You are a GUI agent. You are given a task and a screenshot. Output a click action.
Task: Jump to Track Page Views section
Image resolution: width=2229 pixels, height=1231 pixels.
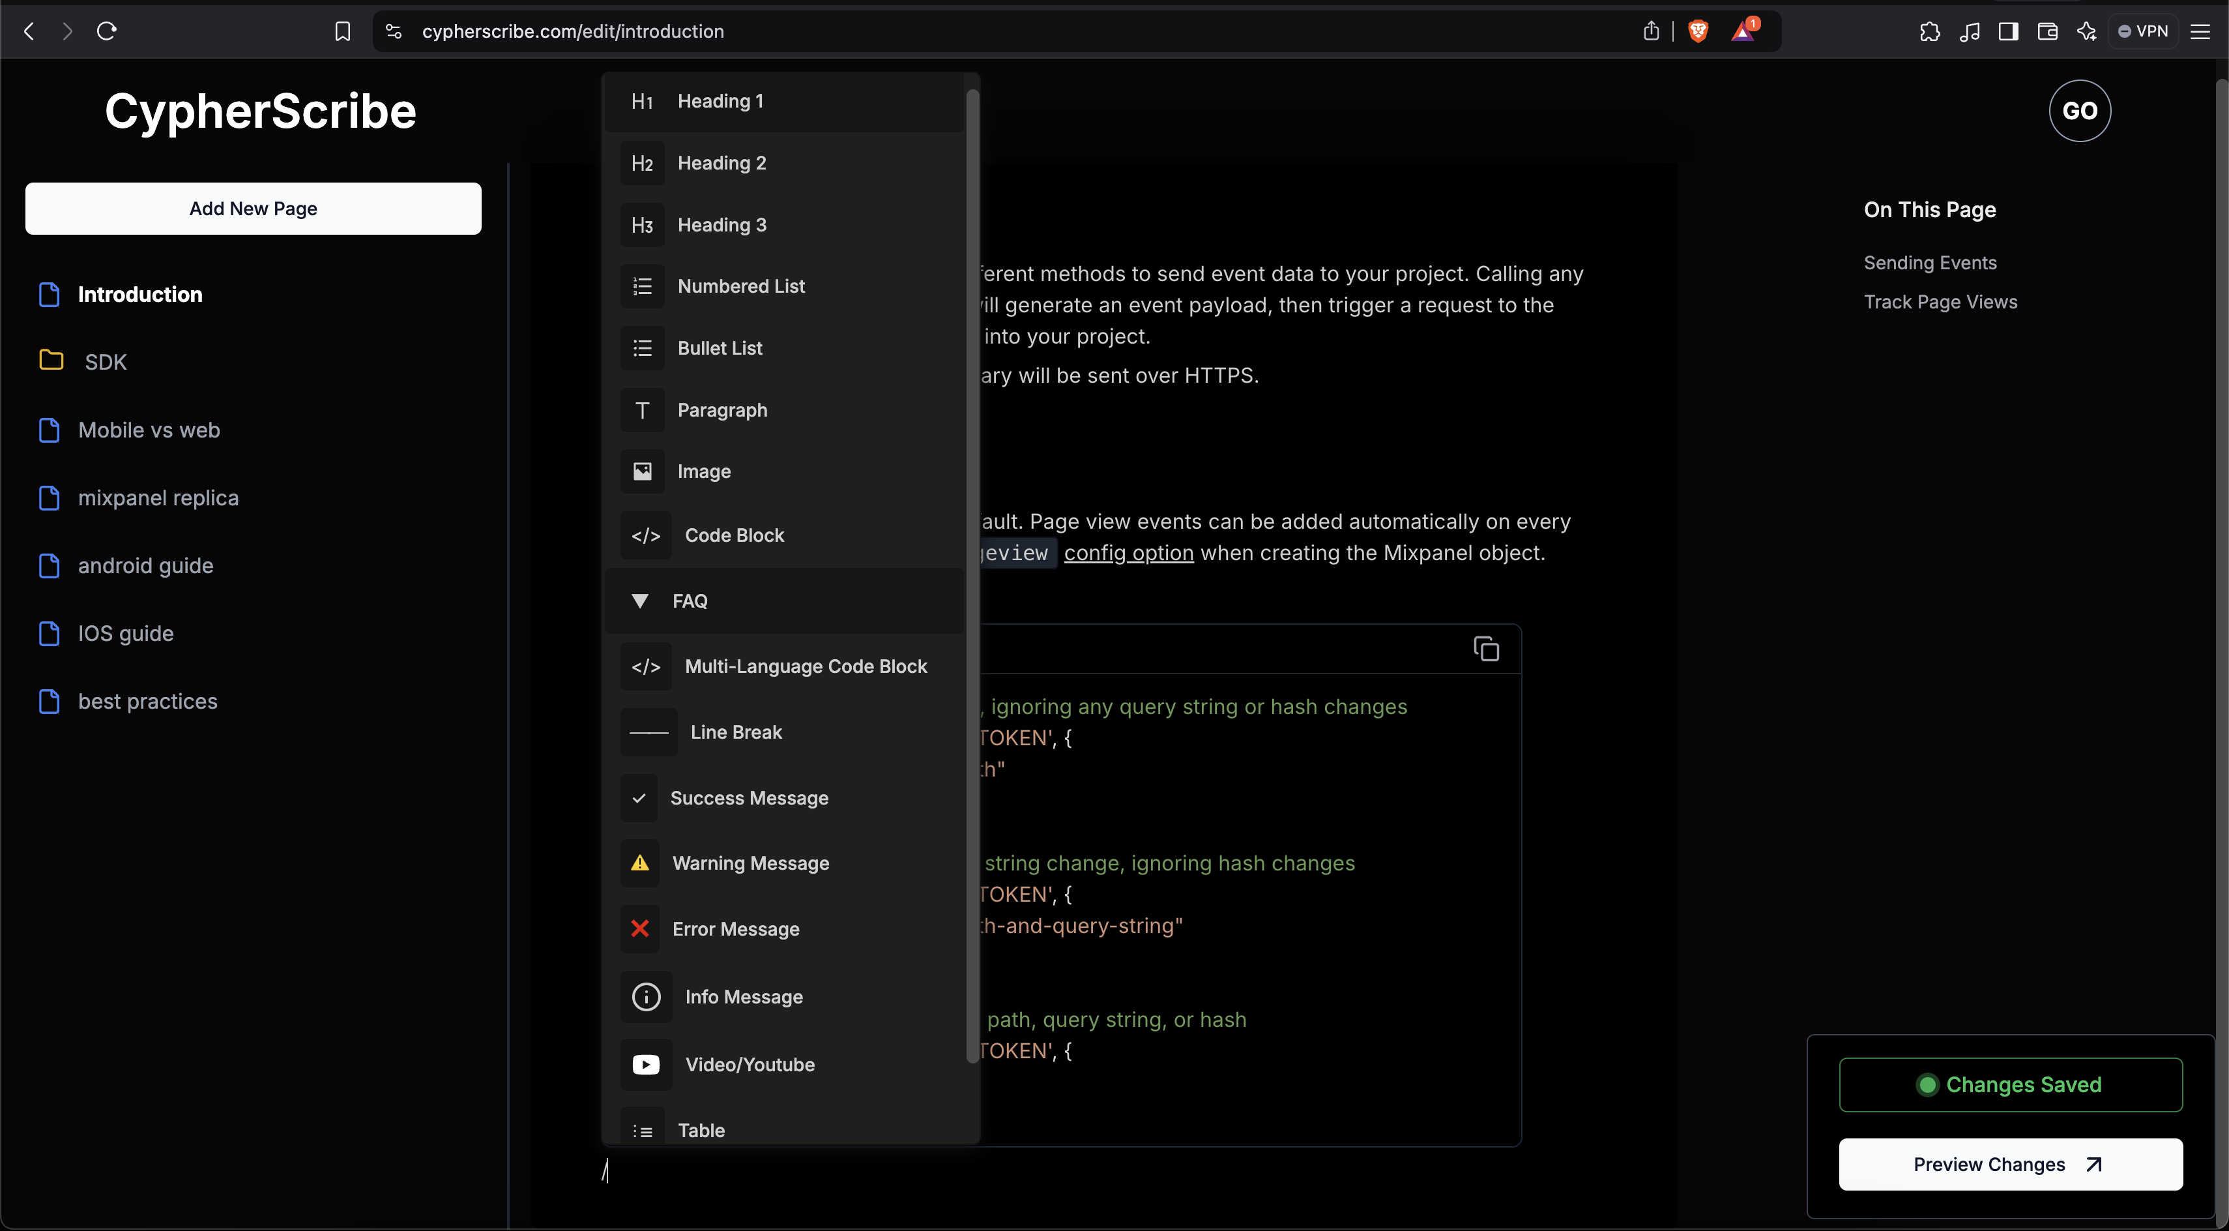click(x=1940, y=302)
